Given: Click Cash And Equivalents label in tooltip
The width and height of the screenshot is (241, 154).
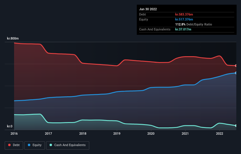Looking at the screenshot, I should coord(155,29).
